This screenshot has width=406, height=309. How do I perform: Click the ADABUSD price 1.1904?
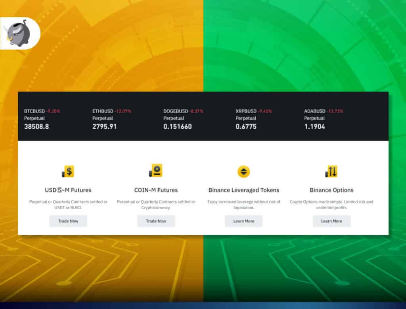pyautogui.click(x=314, y=126)
